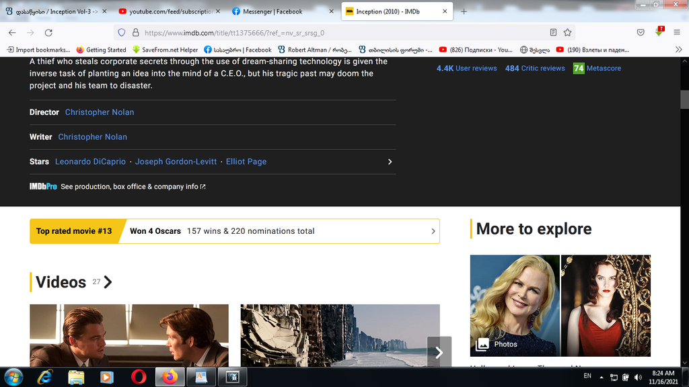Open the 74 Metascore details
The width and height of the screenshot is (689, 387).
597,69
